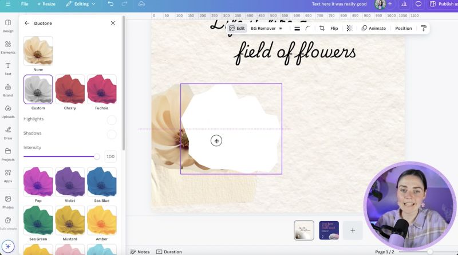Open the user profile avatar
Screen dimensions: 458x255
click(380, 4)
